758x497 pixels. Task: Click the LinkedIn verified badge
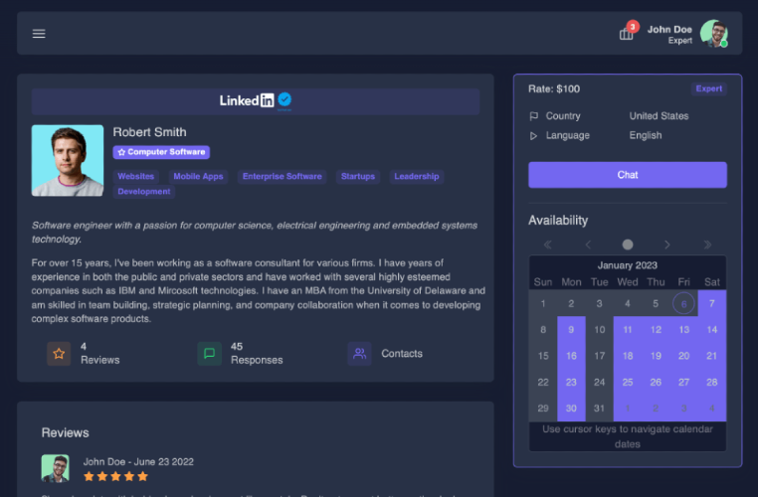(x=284, y=99)
